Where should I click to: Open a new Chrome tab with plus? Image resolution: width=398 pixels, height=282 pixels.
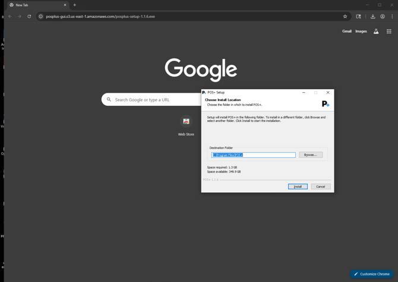[75, 5]
